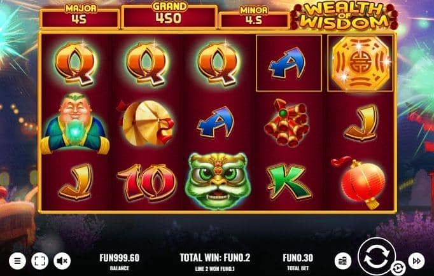Spin the reels with the large button
The height and width of the screenshot is (276, 434).
coord(377,256)
